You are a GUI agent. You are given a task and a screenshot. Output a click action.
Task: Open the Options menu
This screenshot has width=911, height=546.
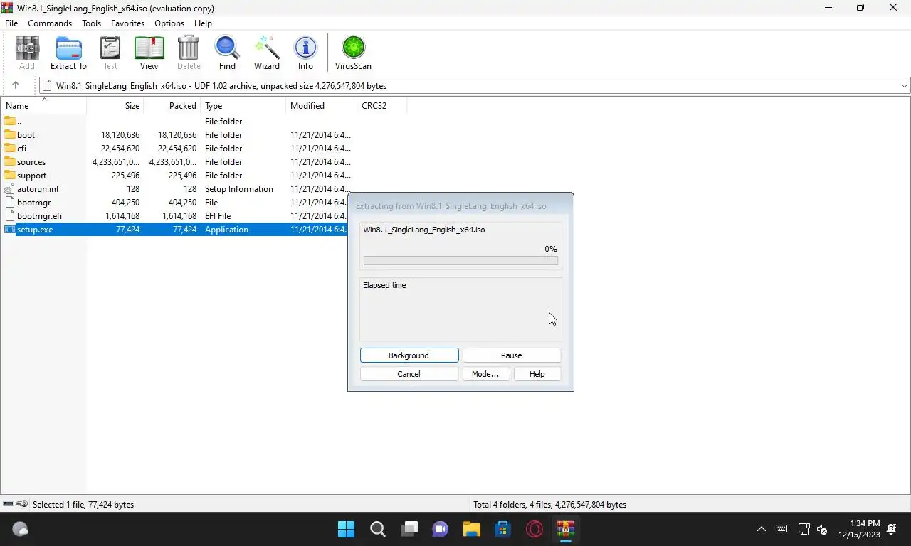click(169, 23)
